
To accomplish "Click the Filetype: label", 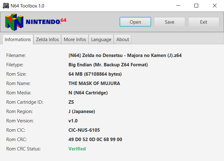I will (x=15, y=65).
